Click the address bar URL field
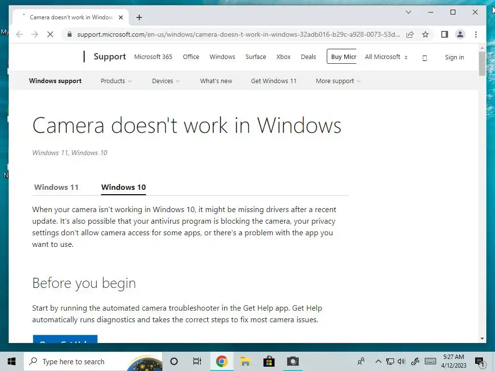Screen dimensions: 495x371 (238, 34)
